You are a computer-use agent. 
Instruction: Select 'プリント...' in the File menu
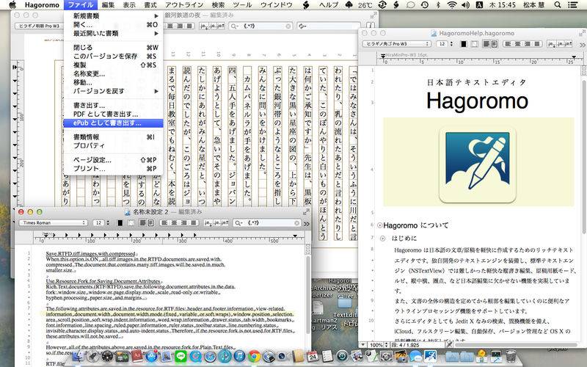[x=113, y=169]
